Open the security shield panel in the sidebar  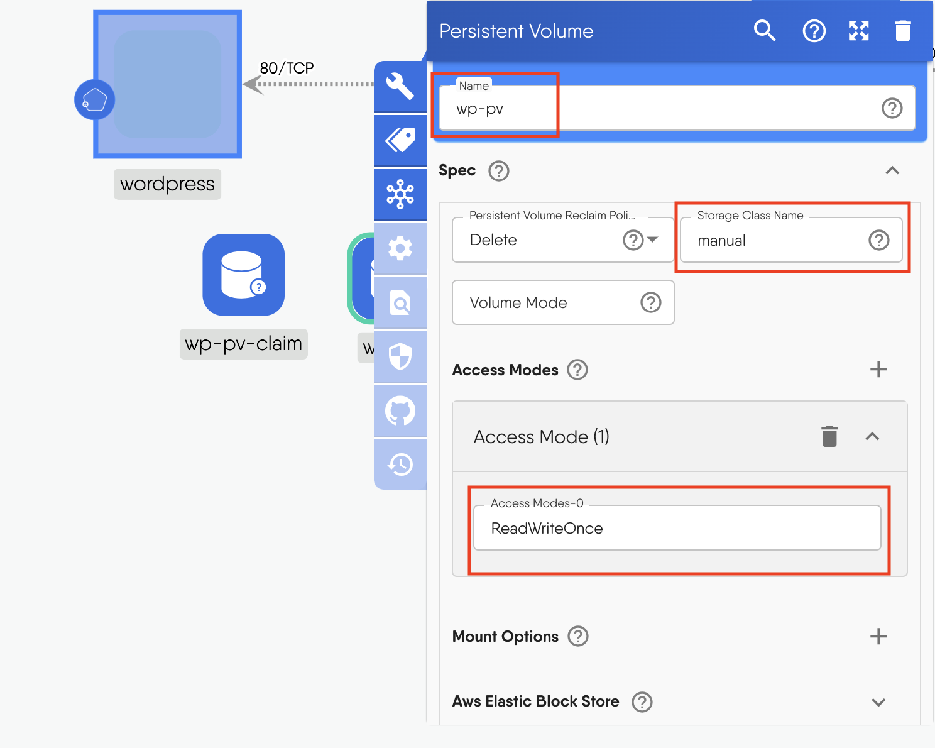click(400, 356)
